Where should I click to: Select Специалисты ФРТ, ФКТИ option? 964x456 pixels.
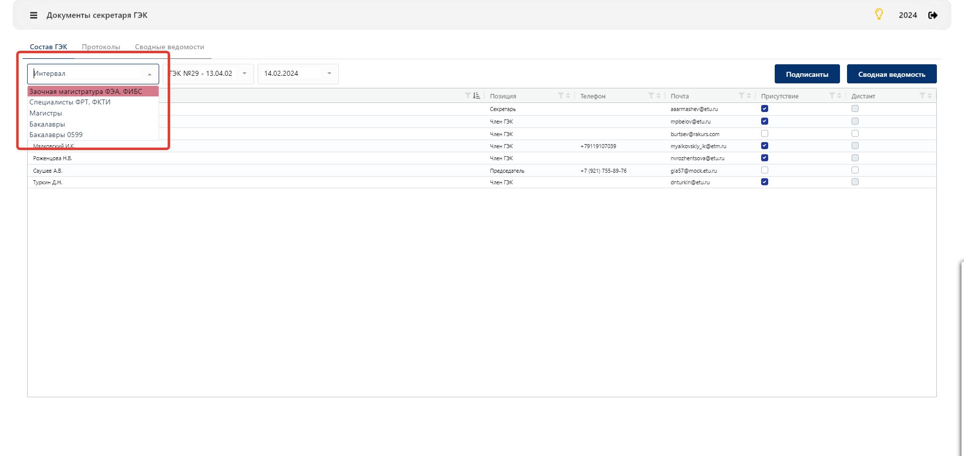tap(93, 102)
